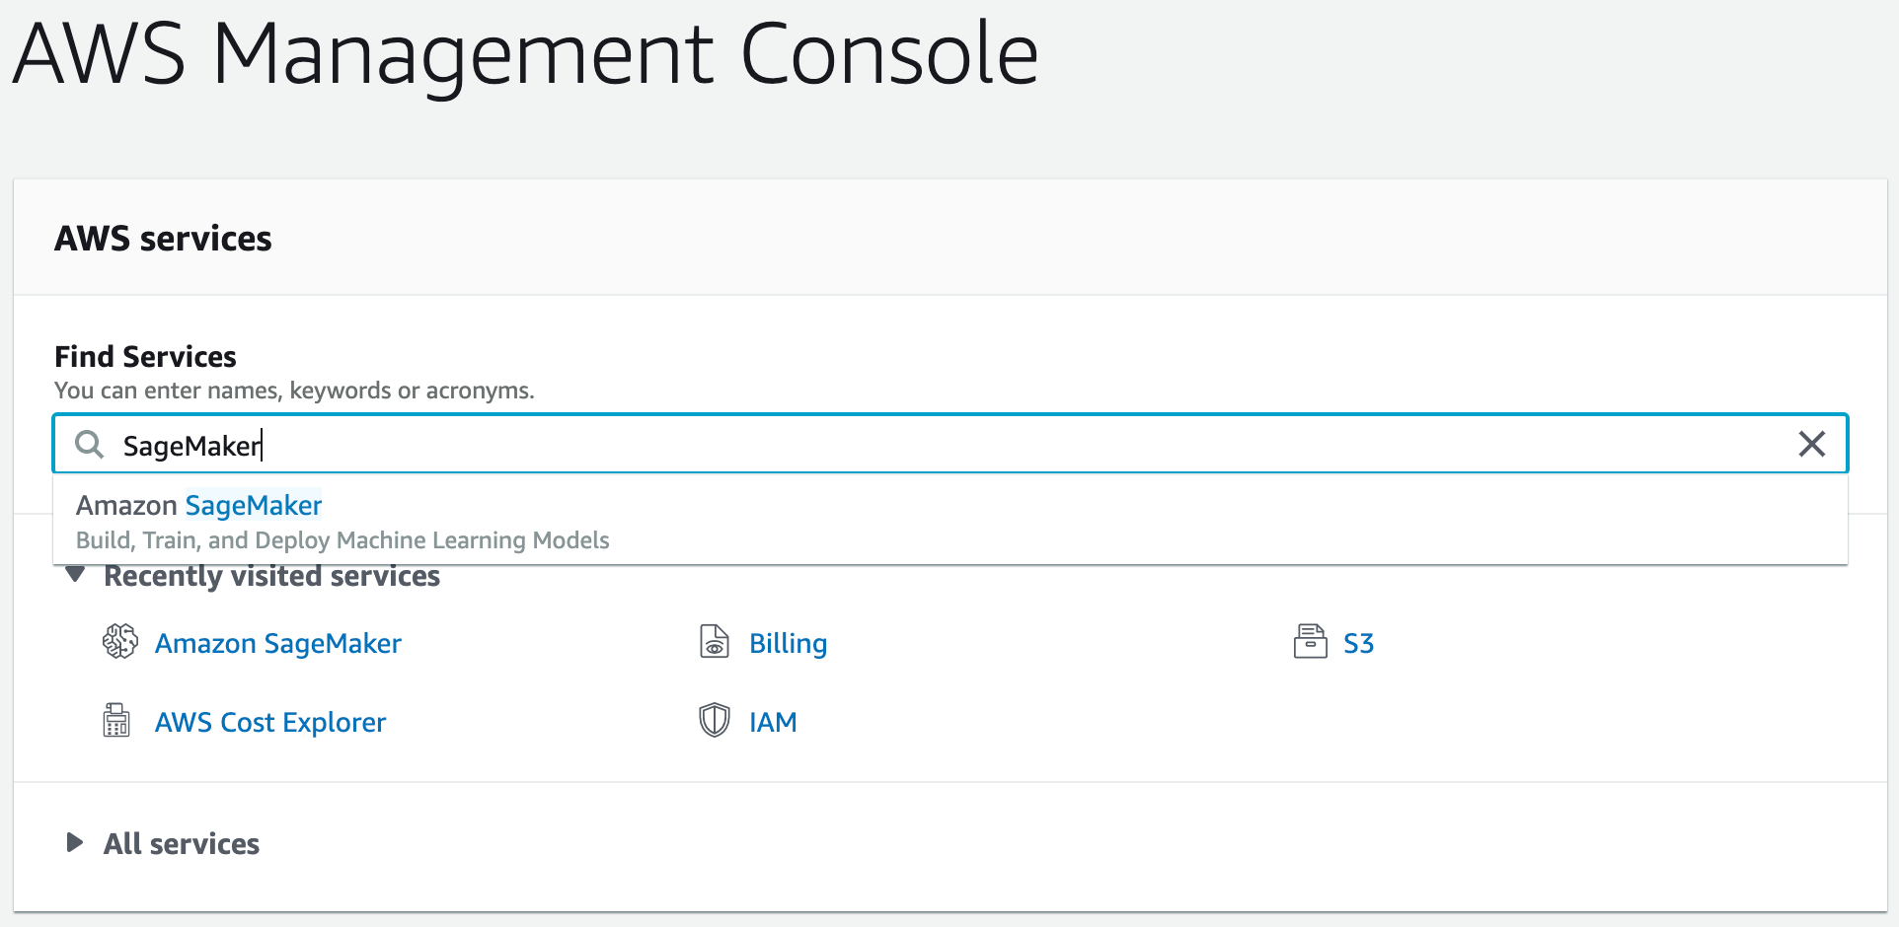The width and height of the screenshot is (1899, 927).
Task: Click the Billing document icon
Action: (x=714, y=642)
